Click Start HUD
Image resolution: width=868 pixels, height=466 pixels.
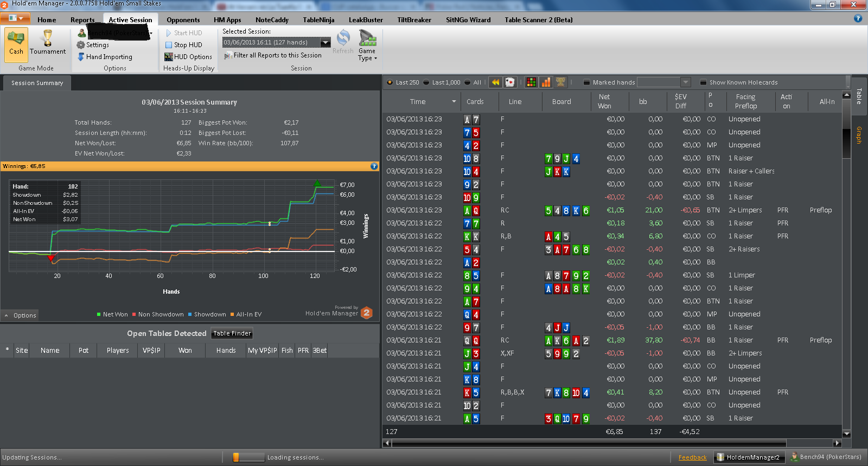tap(183, 33)
